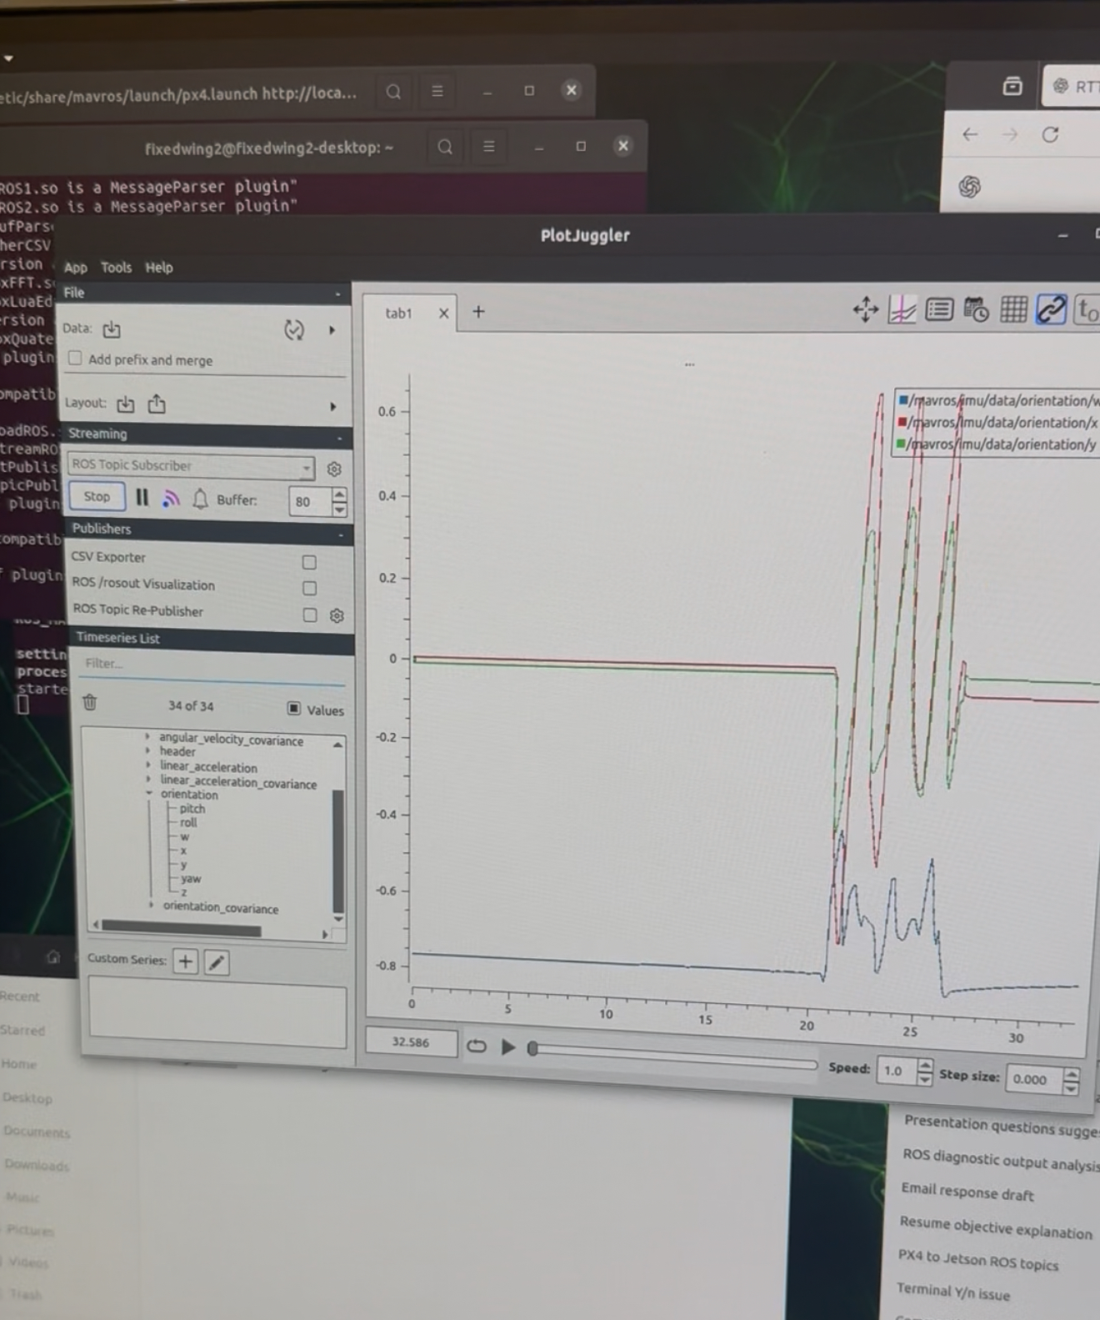Open ROS Topic Re-Publisher settings gear
This screenshot has width=1100, height=1320.
(337, 615)
